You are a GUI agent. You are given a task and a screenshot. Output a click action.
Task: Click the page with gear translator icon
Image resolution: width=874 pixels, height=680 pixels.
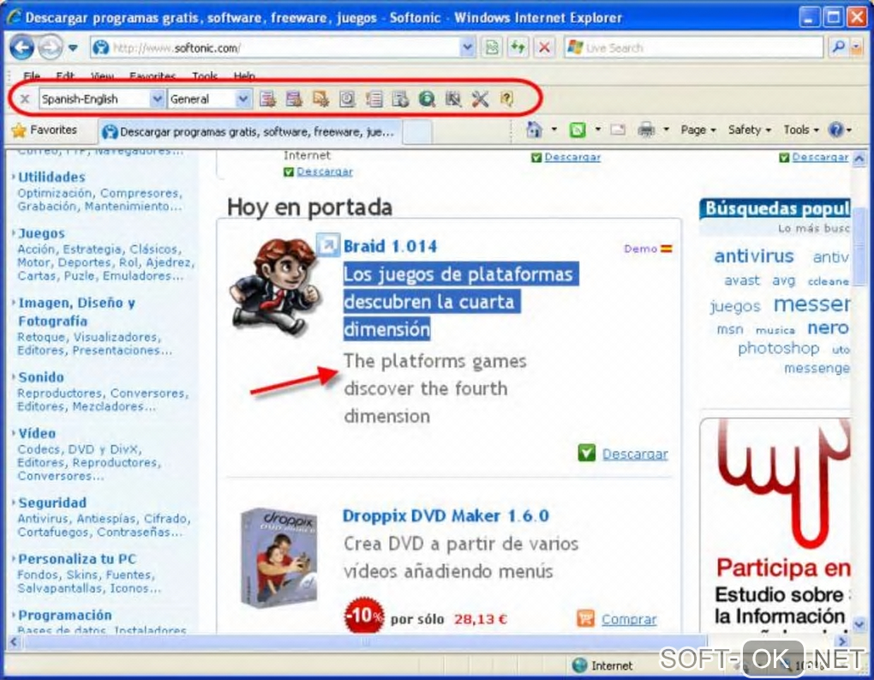[400, 99]
